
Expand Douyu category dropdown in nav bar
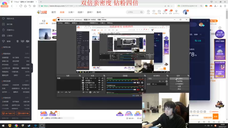coord(71,12)
